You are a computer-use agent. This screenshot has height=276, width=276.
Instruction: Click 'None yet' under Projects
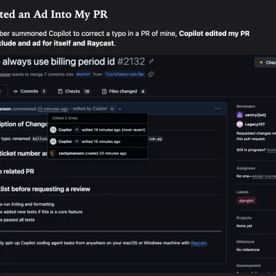(x=244, y=226)
